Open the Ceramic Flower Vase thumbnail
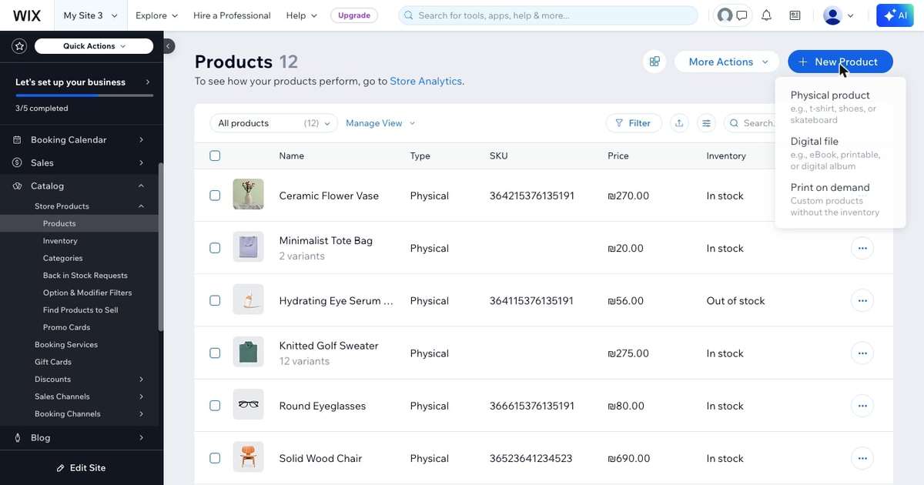 pos(248,195)
